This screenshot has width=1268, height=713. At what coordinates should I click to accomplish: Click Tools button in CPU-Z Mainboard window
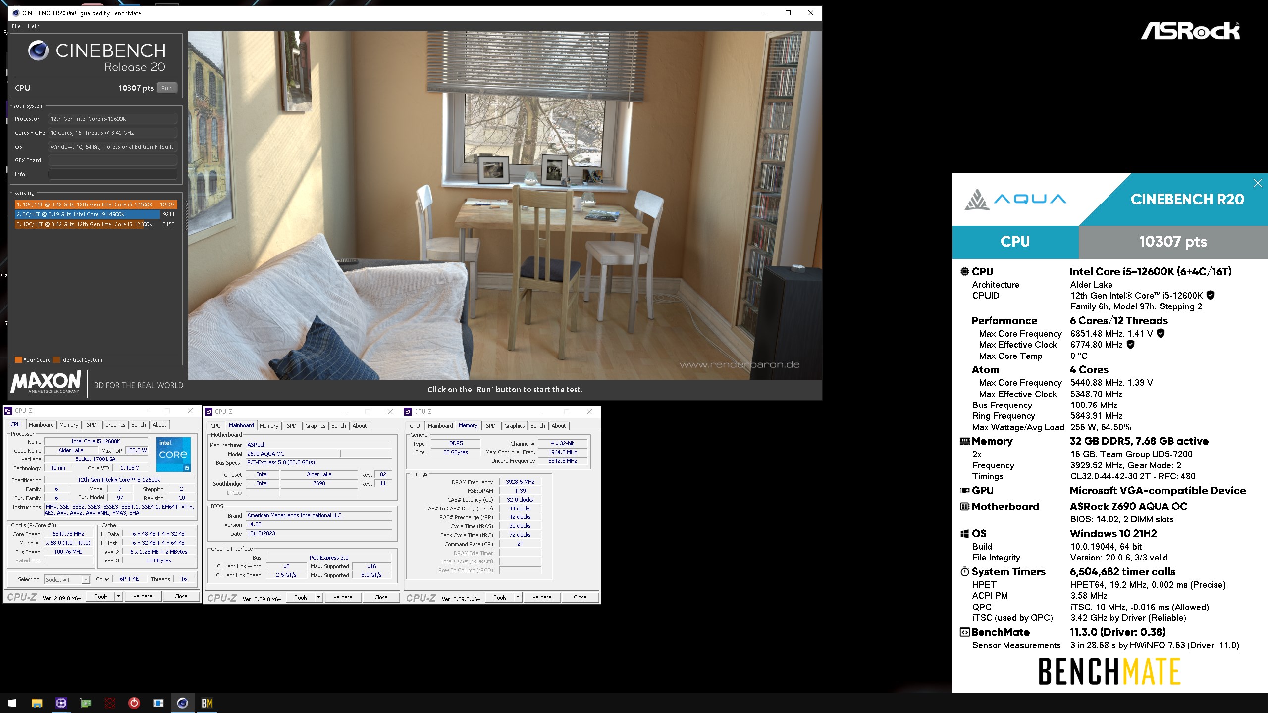click(301, 597)
